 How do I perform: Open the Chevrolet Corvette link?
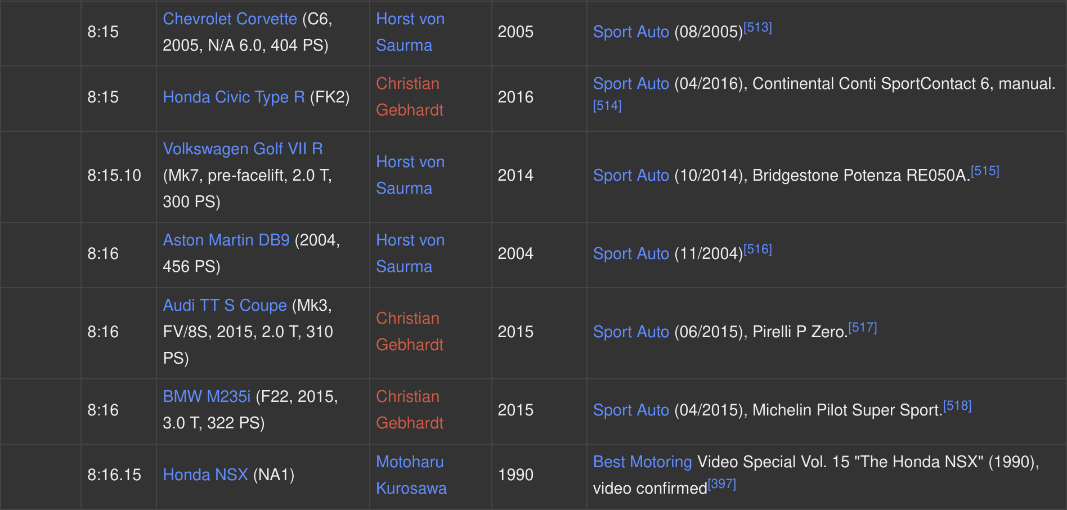[230, 19]
